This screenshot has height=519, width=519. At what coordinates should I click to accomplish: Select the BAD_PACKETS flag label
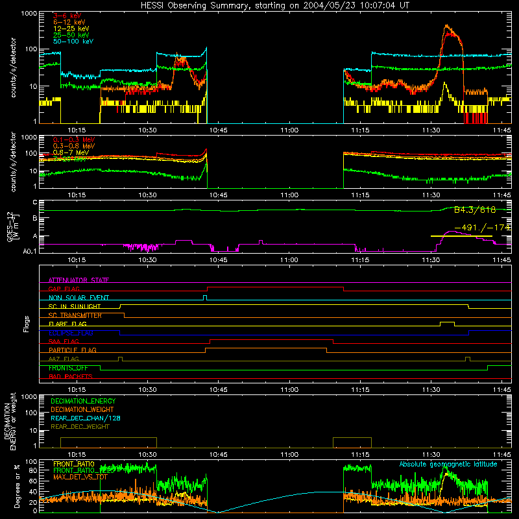(x=71, y=376)
